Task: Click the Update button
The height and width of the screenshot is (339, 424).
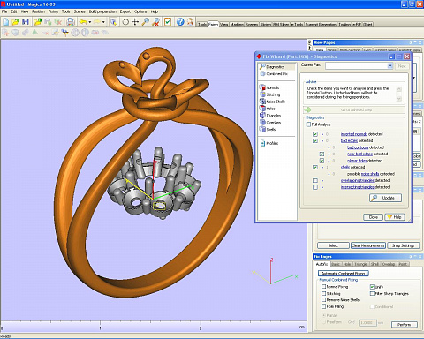Action: pyautogui.click(x=386, y=198)
